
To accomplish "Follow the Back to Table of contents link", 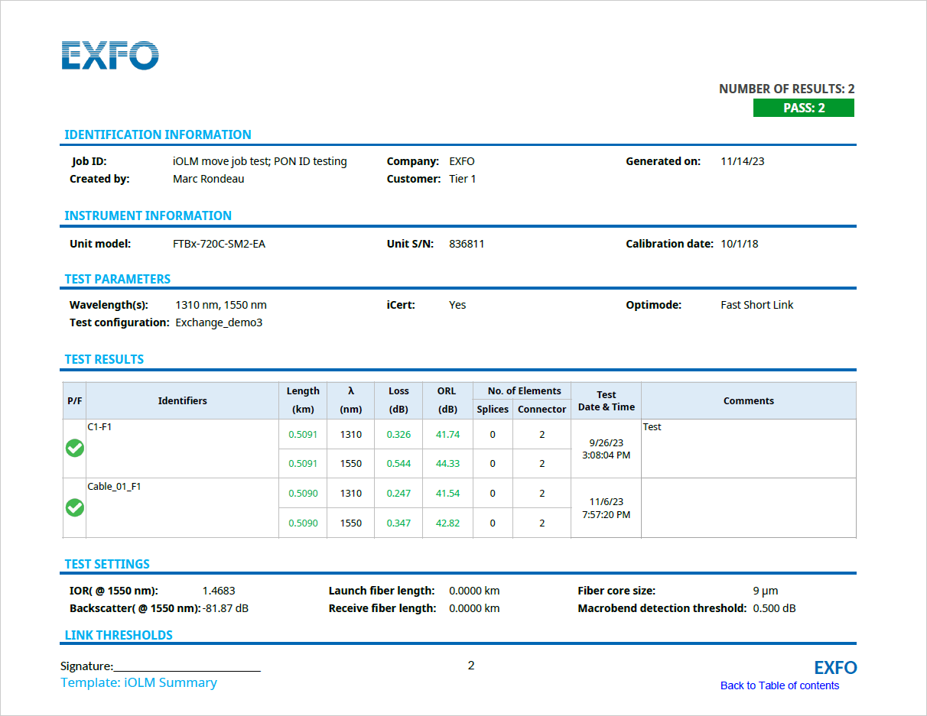I will (x=779, y=685).
